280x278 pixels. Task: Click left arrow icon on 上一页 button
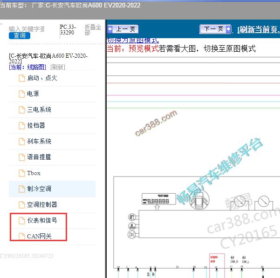[110, 29]
